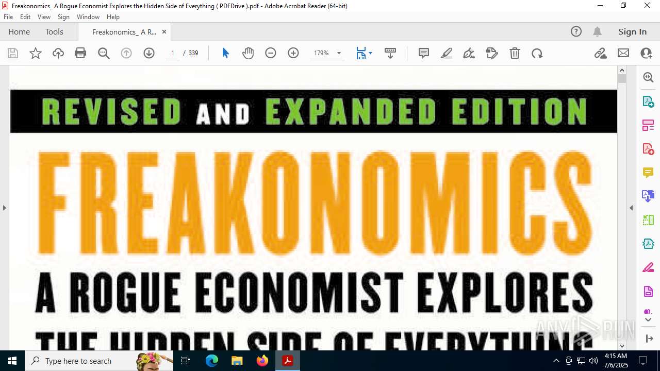This screenshot has height=371, width=660.
Task: Open Comment tool in sidebar
Action: (648, 173)
